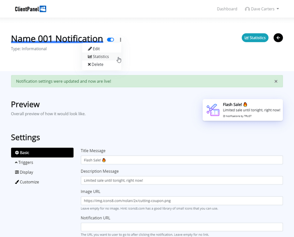
Task: Click the Name 001 Notification heading
Action: pos(57,39)
